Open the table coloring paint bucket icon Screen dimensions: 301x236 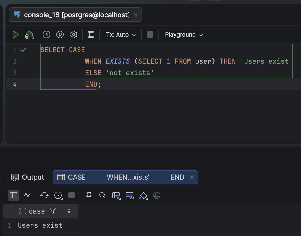(x=143, y=196)
